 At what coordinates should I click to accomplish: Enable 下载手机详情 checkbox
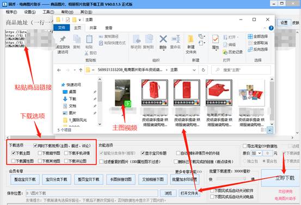pos(66,153)
